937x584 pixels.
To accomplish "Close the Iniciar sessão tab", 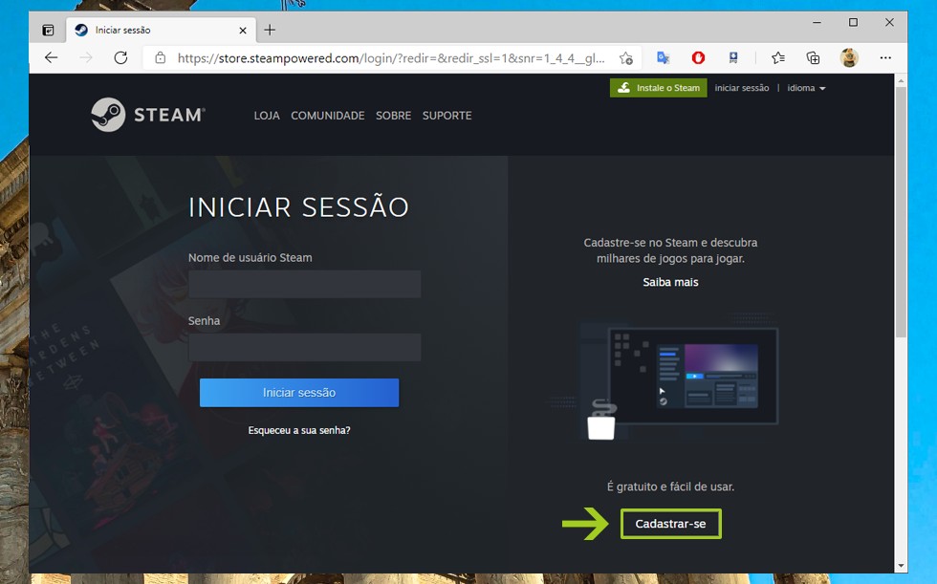I will (243, 30).
